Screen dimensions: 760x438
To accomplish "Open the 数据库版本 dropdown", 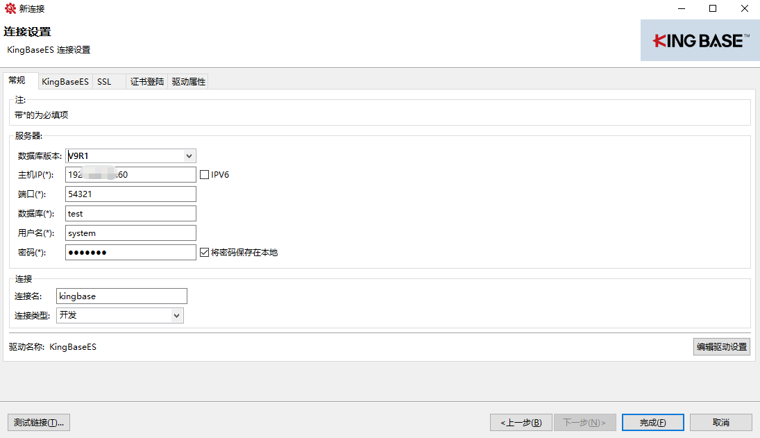I will pyautogui.click(x=189, y=156).
